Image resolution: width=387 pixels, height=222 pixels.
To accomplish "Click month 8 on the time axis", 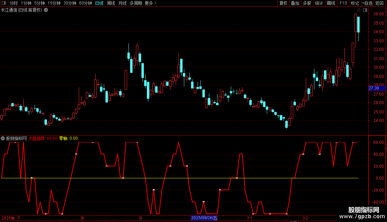I will [83, 218].
